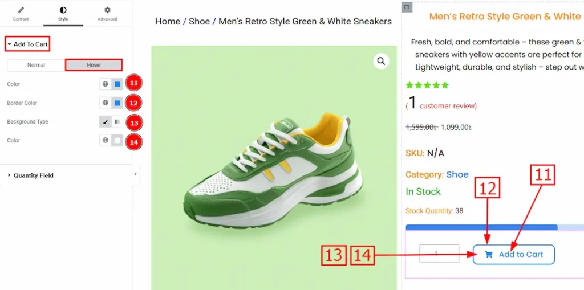This screenshot has height=290, width=584.
Task: Zoom product image with magnifier icon
Action: pyautogui.click(x=381, y=61)
